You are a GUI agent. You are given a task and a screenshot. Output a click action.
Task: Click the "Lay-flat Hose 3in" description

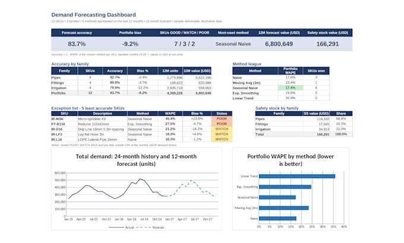tap(91, 134)
